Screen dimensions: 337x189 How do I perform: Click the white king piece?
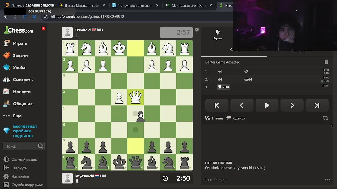pos(119,48)
